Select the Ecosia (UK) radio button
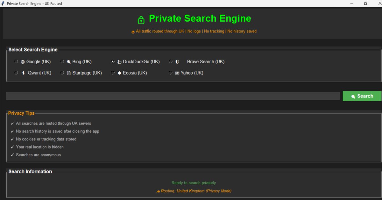The image size is (382, 200). click(113, 73)
